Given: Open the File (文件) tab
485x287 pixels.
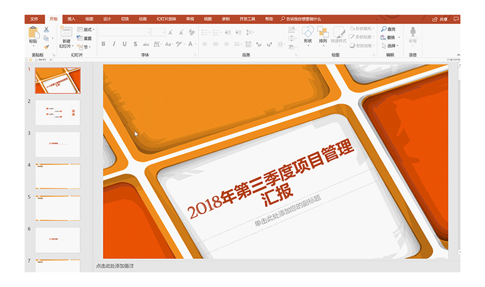Looking at the screenshot, I should tap(34, 19).
